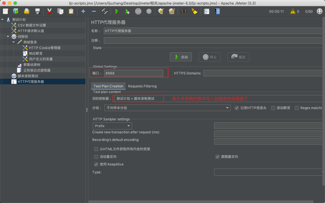This screenshot has width=325, height=203.
Task: Select HTTP请求默认值 tree node
Action: pos(31,31)
